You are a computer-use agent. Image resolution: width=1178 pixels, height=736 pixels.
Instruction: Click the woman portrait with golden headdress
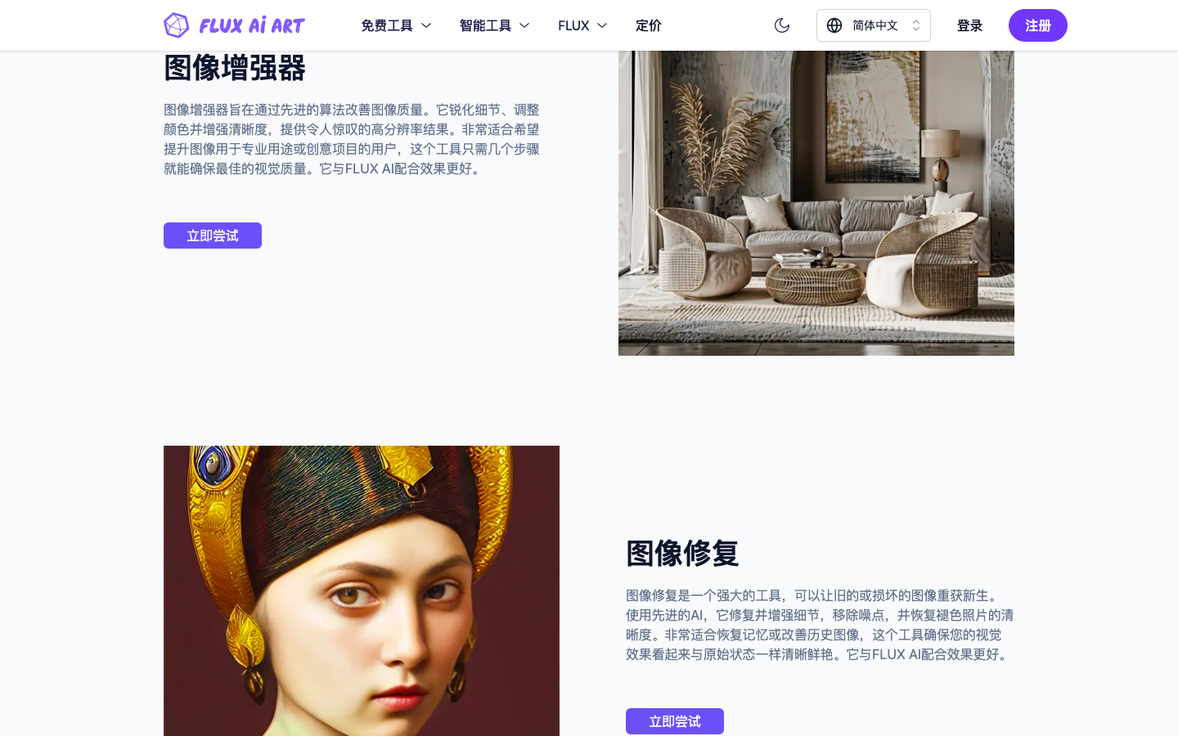(x=362, y=590)
